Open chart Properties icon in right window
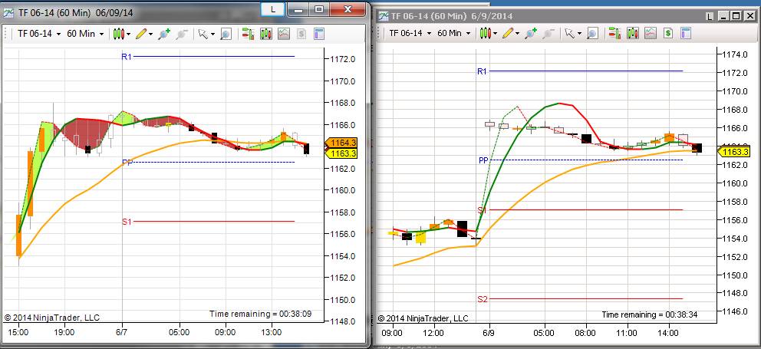 [686, 33]
